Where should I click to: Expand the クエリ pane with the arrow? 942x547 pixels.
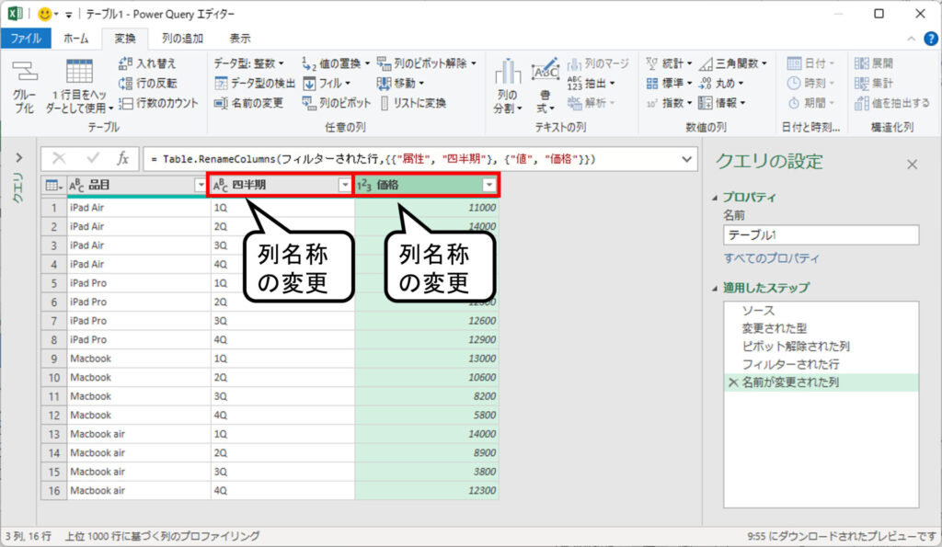pyautogui.click(x=19, y=157)
